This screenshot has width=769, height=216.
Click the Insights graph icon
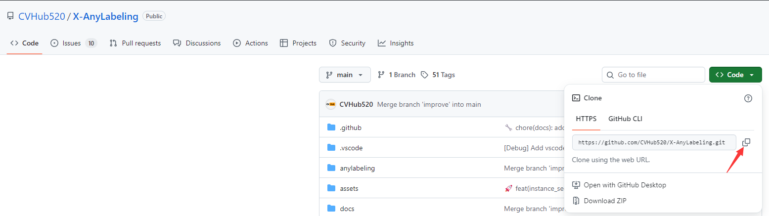coord(382,43)
